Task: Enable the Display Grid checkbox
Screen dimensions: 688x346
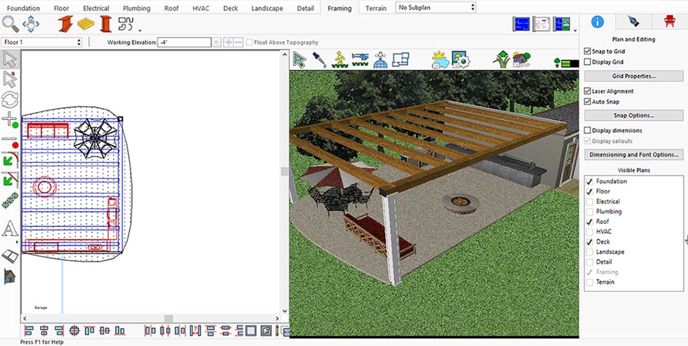Action: [588, 62]
